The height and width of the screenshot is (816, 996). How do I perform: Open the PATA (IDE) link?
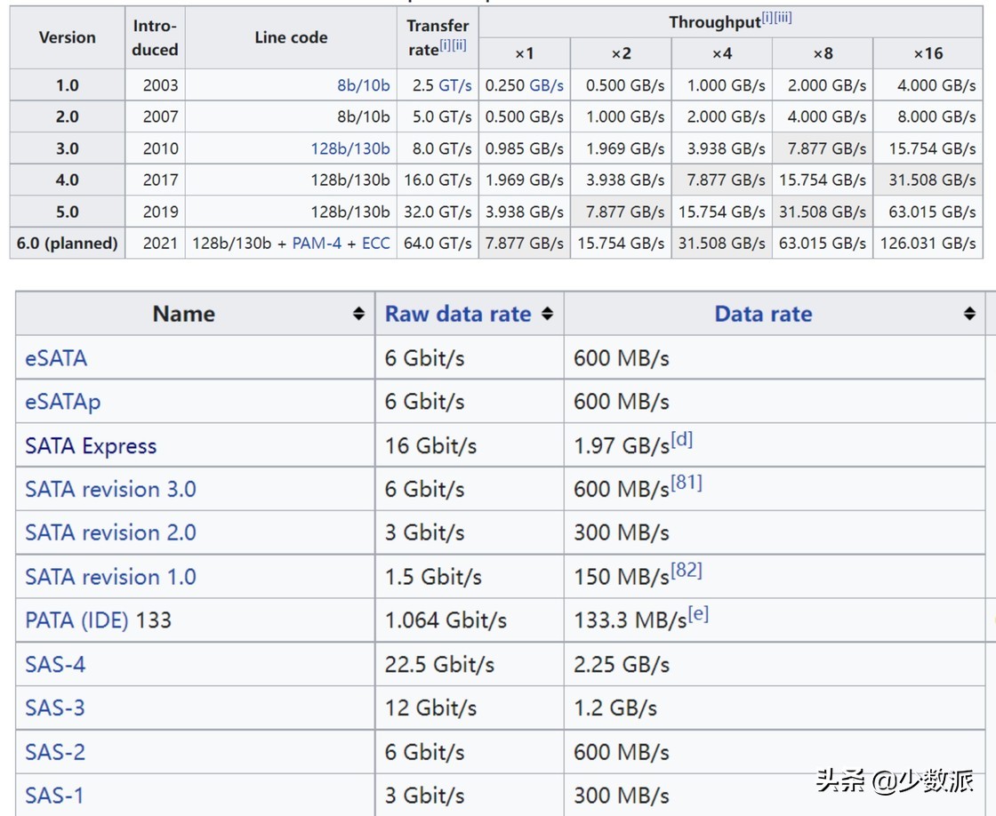pos(76,620)
